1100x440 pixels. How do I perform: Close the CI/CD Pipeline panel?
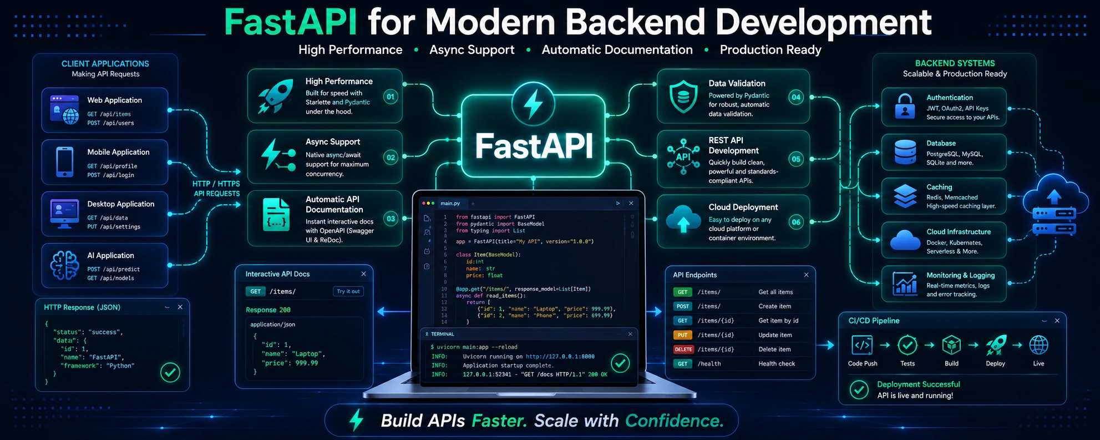(x=1057, y=321)
